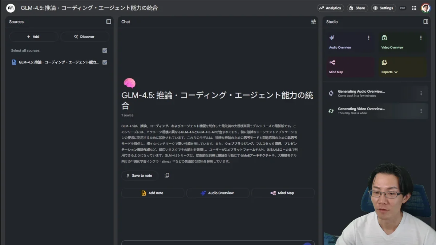Click the Reports tile icon
The width and height of the screenshot is (436, 245).
pyautogui.click(x=384, y=62)
